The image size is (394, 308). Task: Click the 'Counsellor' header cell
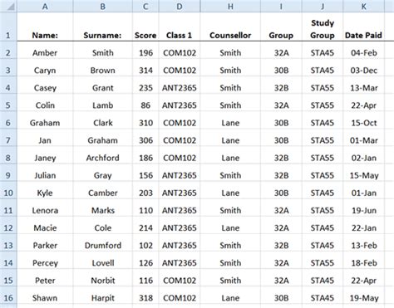(x=230, y=27)
